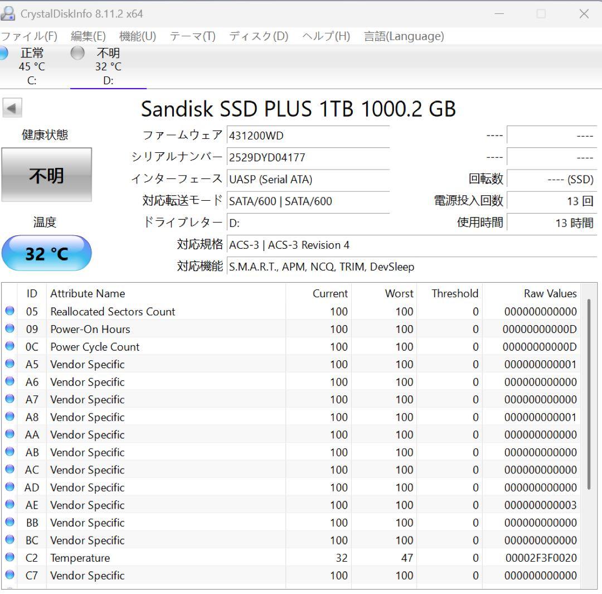Click the 不明 health status button
The height and width of the screenshot is (594, 602).
click(x=46, y=175)
